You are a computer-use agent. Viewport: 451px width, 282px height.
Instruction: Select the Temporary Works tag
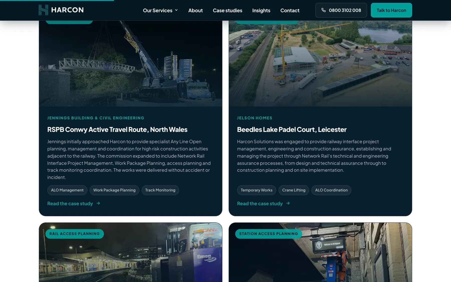(257, 190)
